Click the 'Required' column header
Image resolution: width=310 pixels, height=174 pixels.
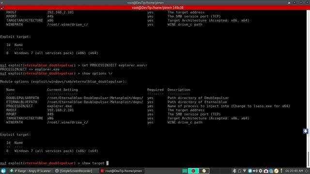(155, 90)
